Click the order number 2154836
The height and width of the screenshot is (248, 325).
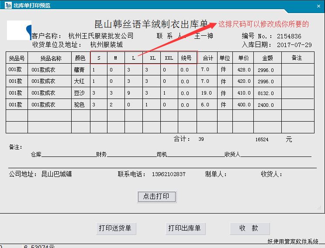coord(288,36)
